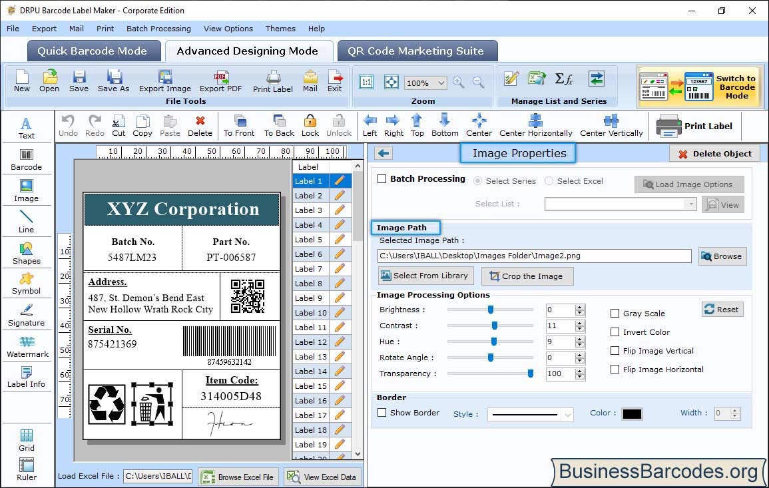Add a Signature object

tap(27, 316)
